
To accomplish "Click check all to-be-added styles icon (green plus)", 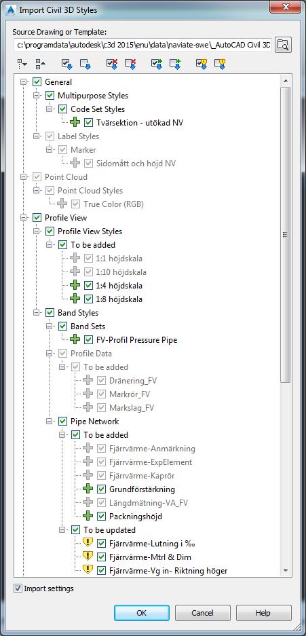I will (x=157, y=63).
